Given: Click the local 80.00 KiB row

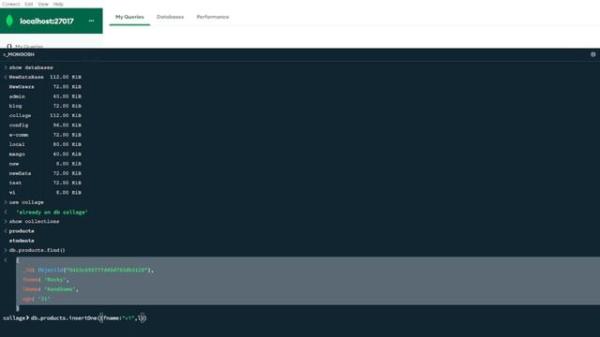Looking at the screenshot, I should [45, 144].
